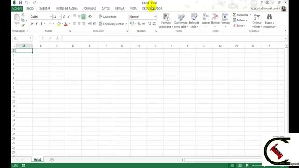Center cell text horizontally
Screen dimensions: 299x168
coord(79,24)
